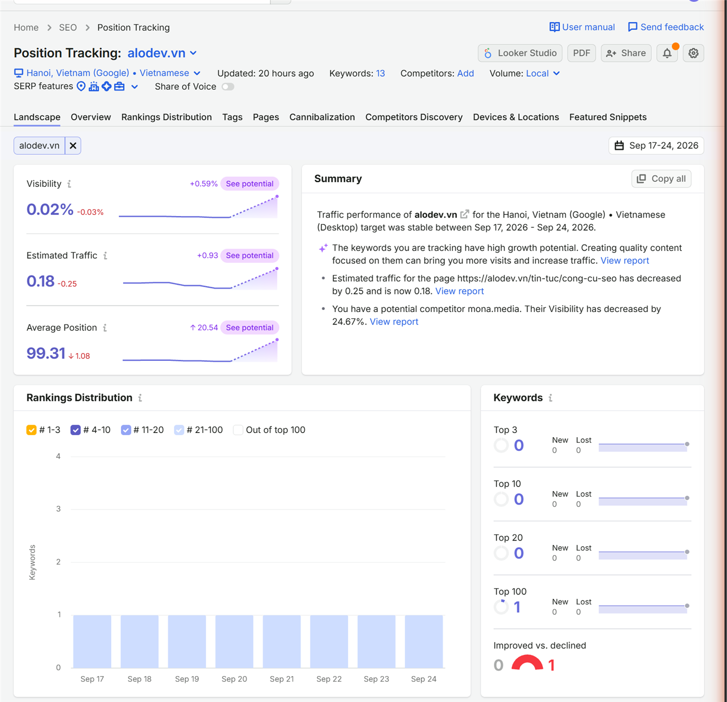Image resolution: width=727 pixels, height=702 pixels.
Task: Click the Sep 20 bar in the chart
Action: [234, 641]
